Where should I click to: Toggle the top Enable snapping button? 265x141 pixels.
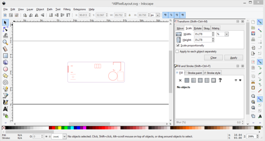(260, 22)
